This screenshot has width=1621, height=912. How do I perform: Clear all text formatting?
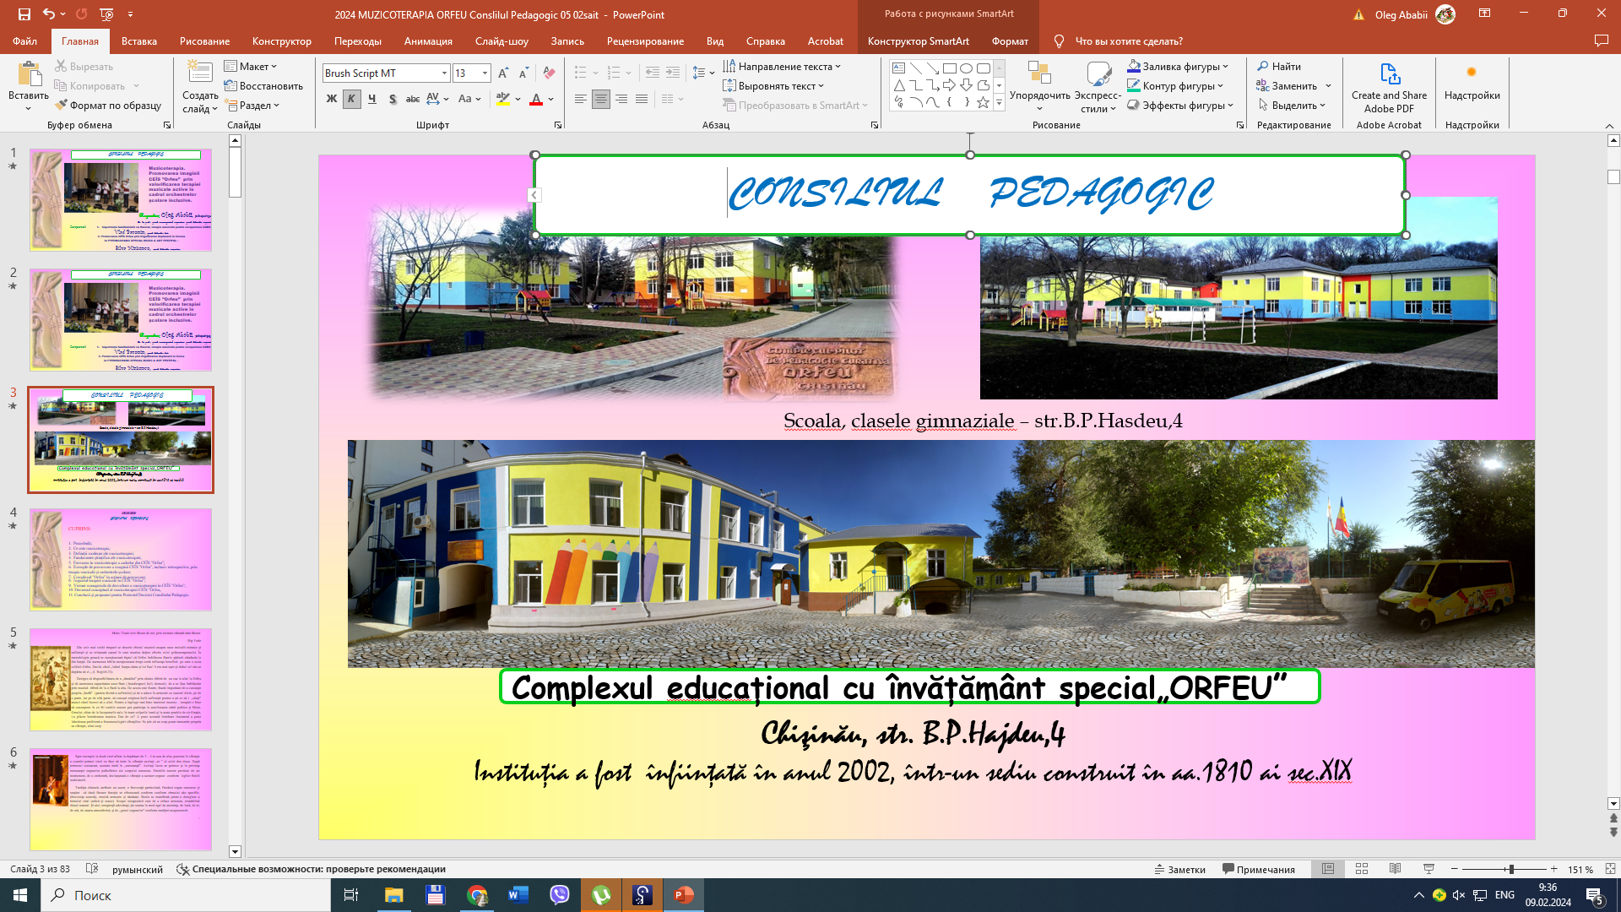click(549, 73)
